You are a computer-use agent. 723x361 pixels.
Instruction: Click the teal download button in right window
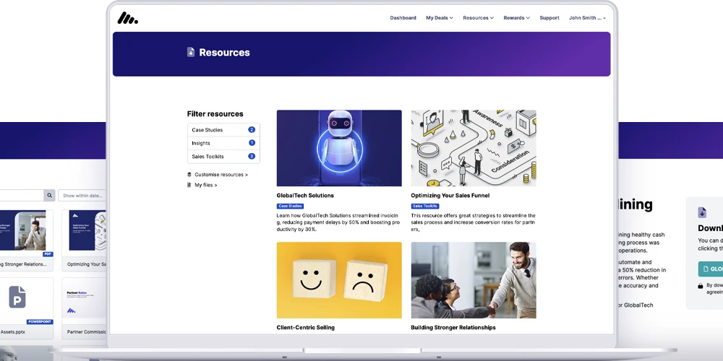tap(711, 269)
